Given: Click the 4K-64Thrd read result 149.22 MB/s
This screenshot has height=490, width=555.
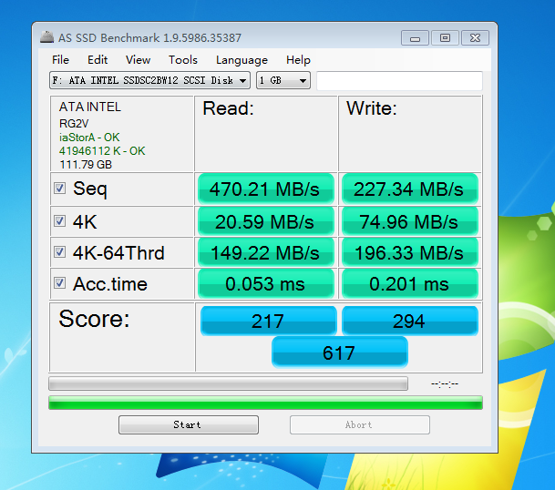Looking at the screenshot, I should [x=265, y=252].
